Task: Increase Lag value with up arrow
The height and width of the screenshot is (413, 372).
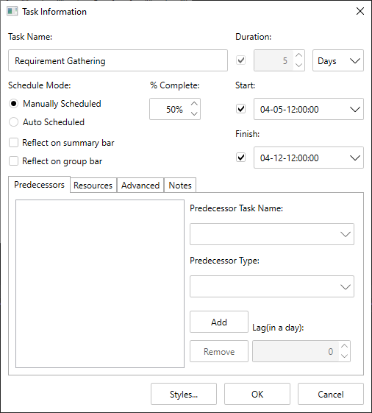Action: [x=344, y=346]
